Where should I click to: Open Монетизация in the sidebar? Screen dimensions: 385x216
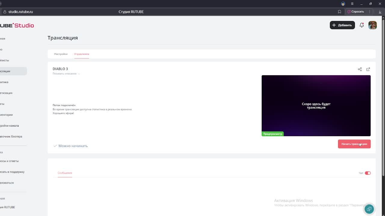tap(6, 93)
